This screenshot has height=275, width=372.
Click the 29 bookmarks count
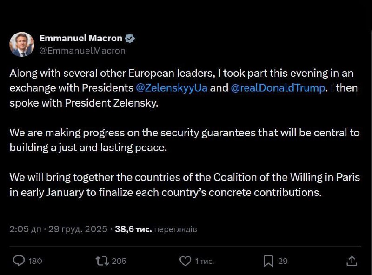point(283,261)
